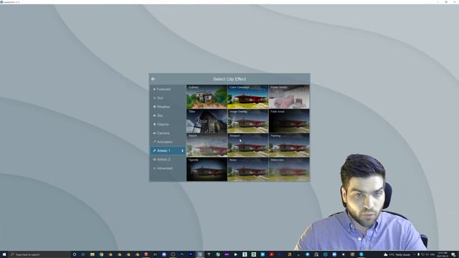Choose the Fade In/Out effect thumbnail
The height and width of the screenshot is (258, 459).
click(289, 121)
